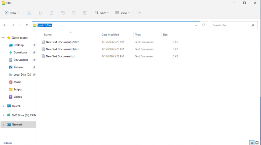
Task: Click the pin icon beside Local Disk (C:)
Action: coord(34,75)
